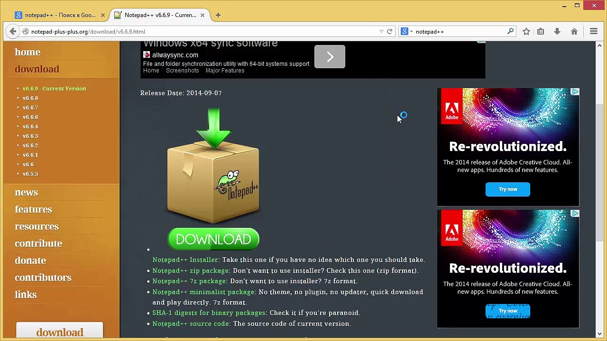Open the Notepad++ Installer link

(x=186, y=260)
